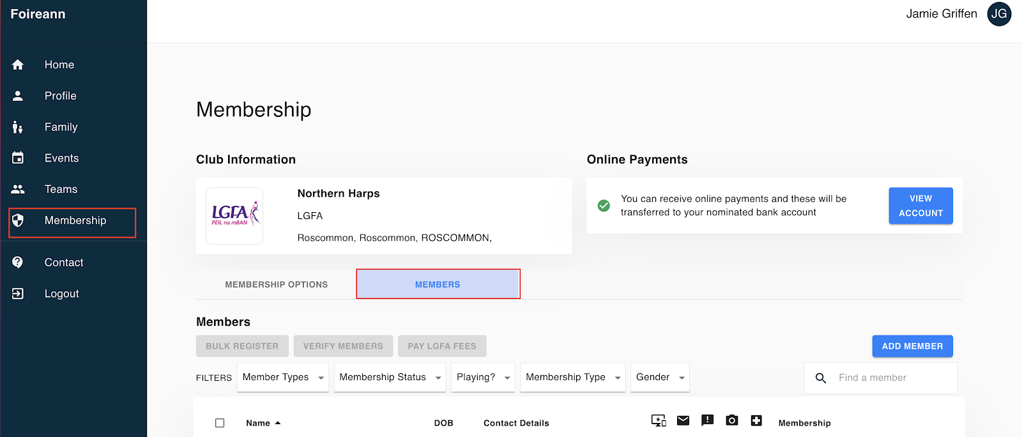The image size is (1022, 437).
Task: Click the alert message column icon
Action: coord(707,420)
